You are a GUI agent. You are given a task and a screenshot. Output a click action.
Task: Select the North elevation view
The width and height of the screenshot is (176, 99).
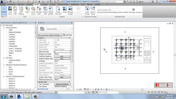coord(11,70)
